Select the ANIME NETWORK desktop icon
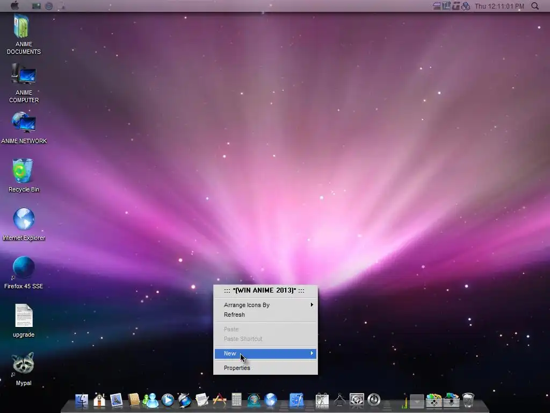The width and height of the screenshot is (550, 413). [24, 122]
